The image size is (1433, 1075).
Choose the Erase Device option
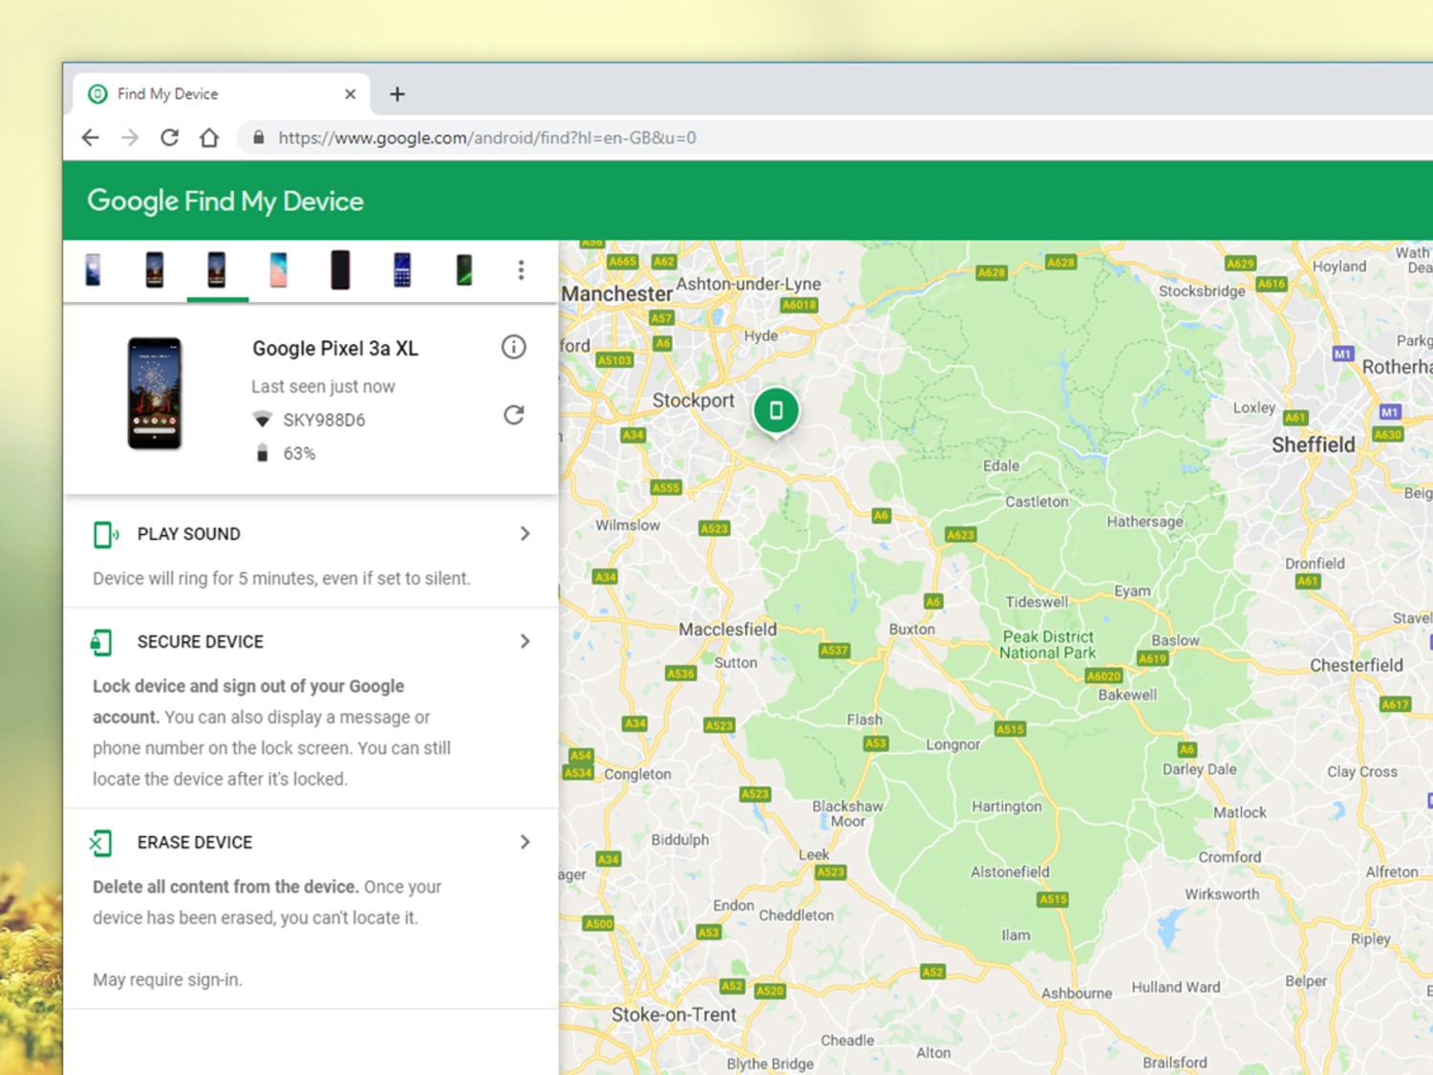(x=194, y=842)
